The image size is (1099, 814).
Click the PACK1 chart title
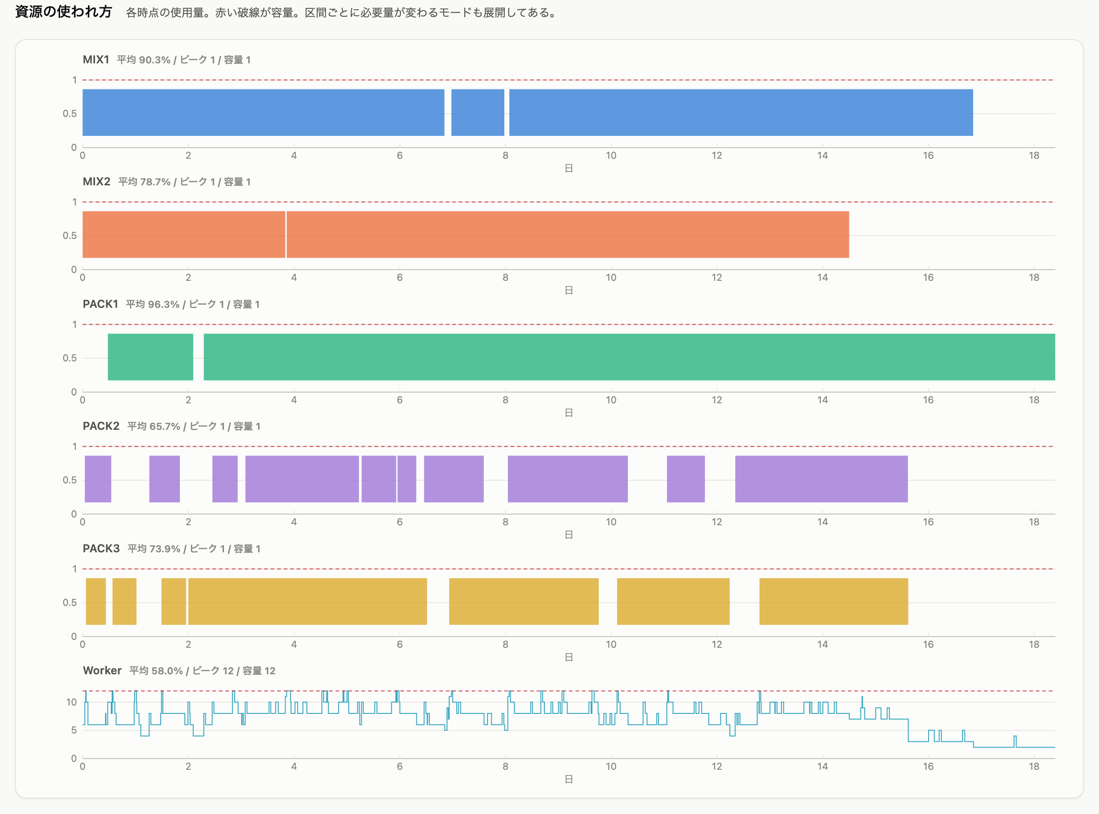tap(101, 304)
